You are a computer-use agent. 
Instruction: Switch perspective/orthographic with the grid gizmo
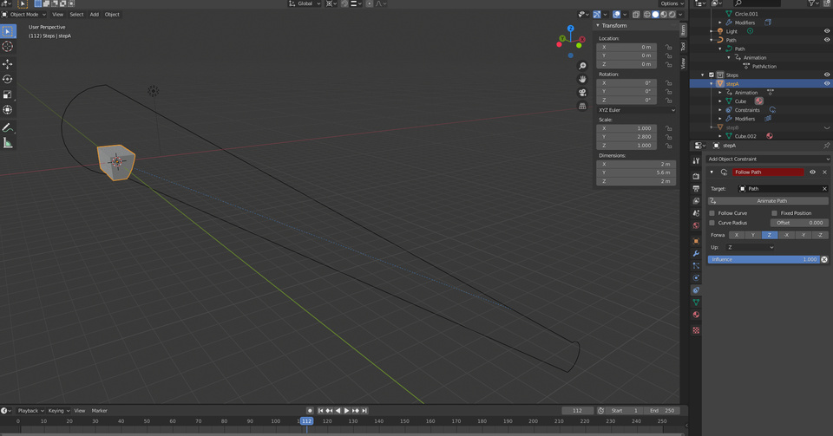(x=582, y=106)
